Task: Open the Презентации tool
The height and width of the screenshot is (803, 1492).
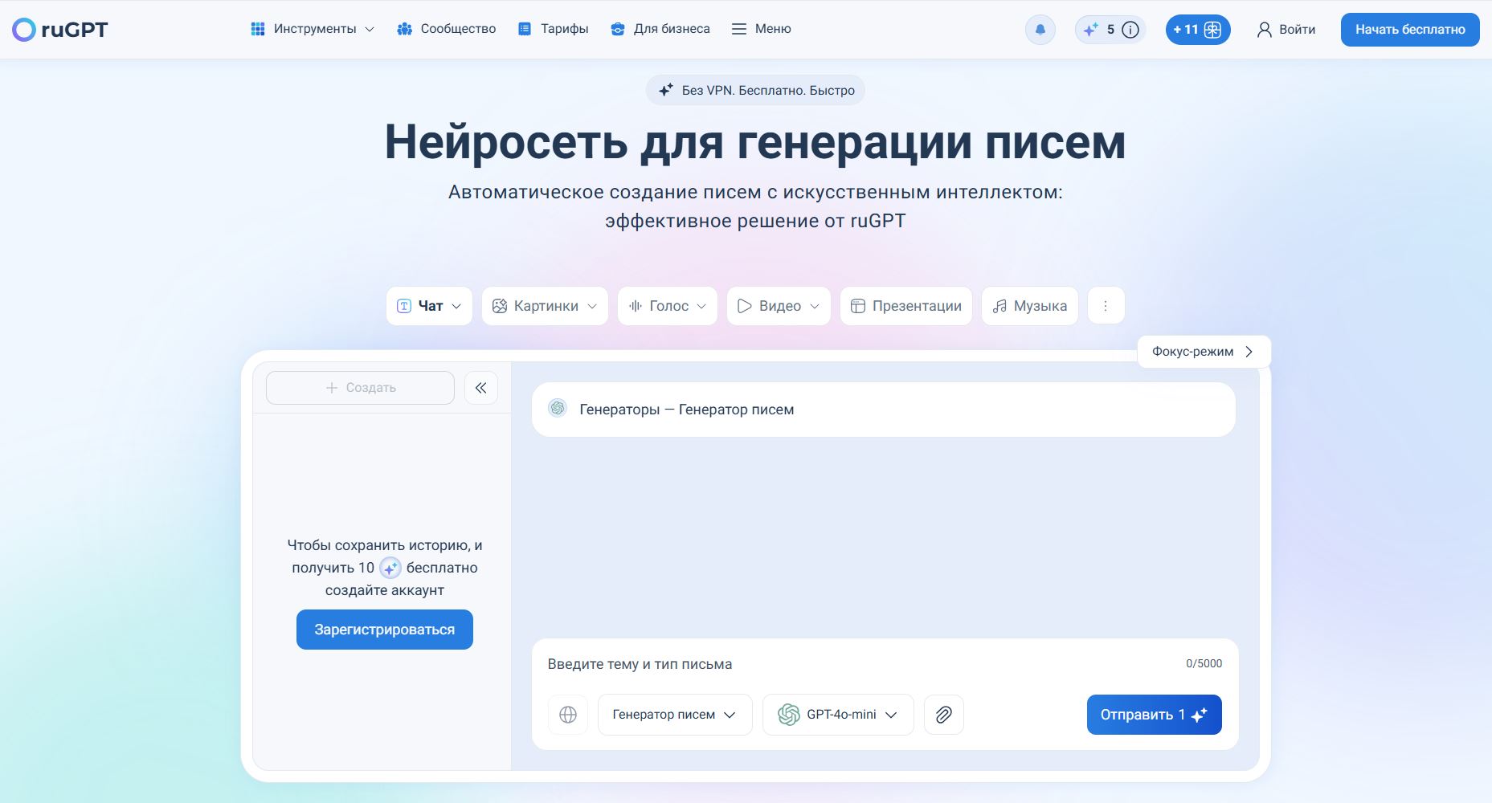Action: (x=905, y=305)
